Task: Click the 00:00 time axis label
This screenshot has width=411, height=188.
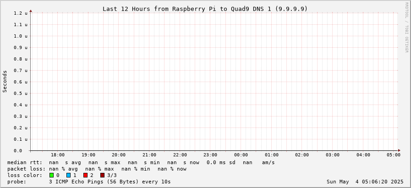Action: (241, 155)
